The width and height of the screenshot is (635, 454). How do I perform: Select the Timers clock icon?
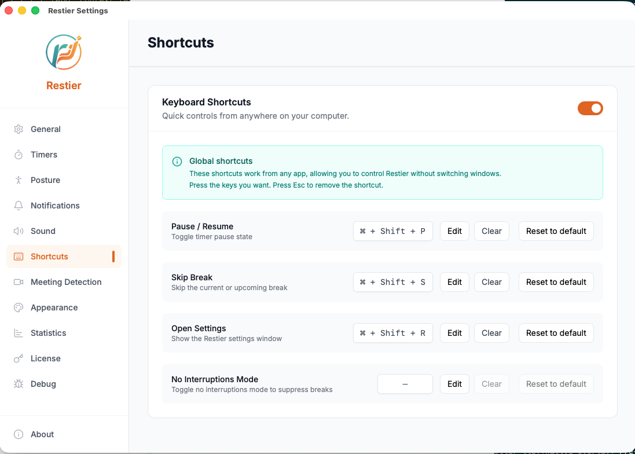(17, 155)
